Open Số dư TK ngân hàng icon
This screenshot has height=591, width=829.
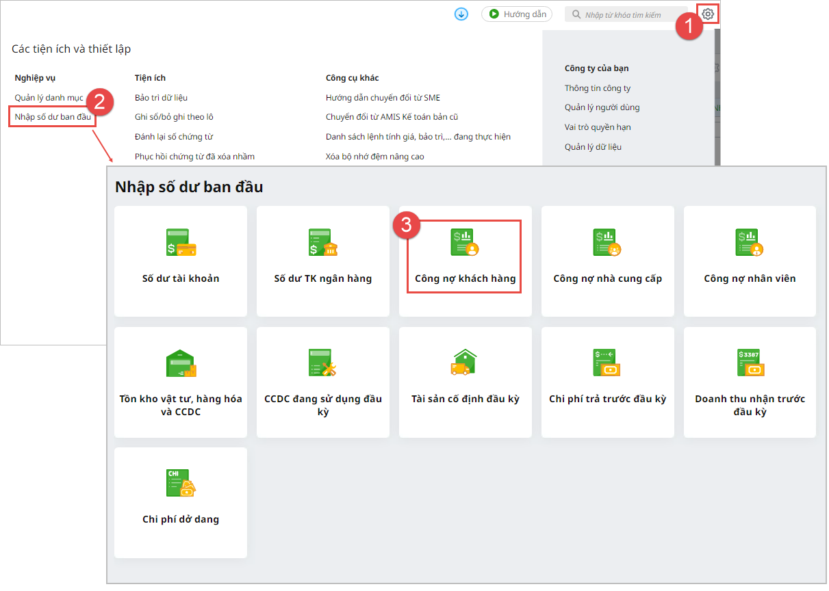(x=323, y=242)
